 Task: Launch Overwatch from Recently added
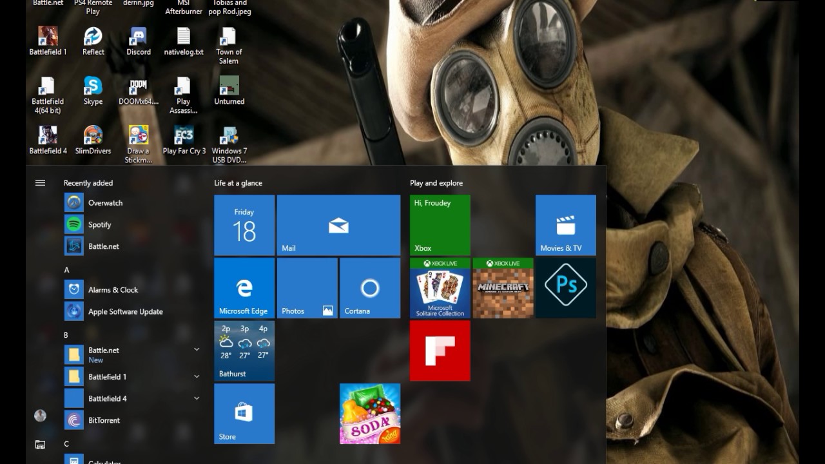pyautogui.click(x=132, y=202)
